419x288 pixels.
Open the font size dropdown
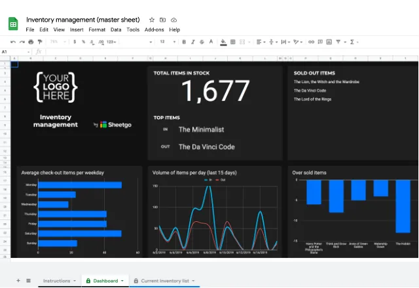point(168,42)
